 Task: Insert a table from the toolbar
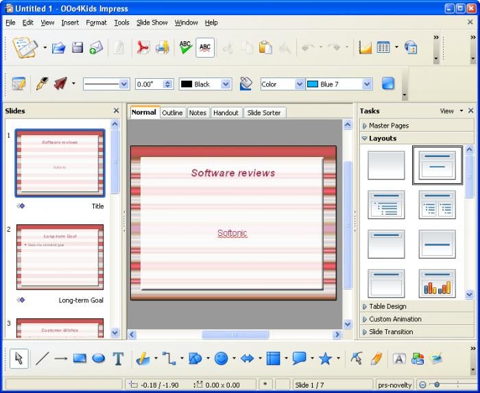tap(383, 47)
